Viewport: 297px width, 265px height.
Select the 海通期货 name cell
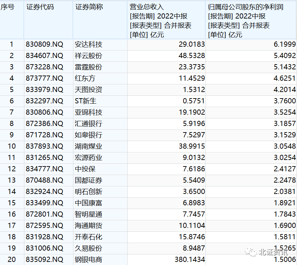pos(88,226)
